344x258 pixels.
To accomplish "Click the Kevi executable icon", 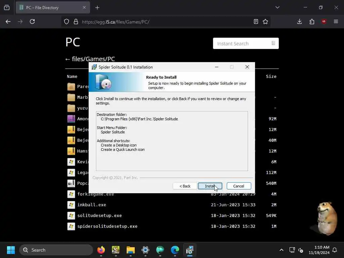I will pos(71,162).
